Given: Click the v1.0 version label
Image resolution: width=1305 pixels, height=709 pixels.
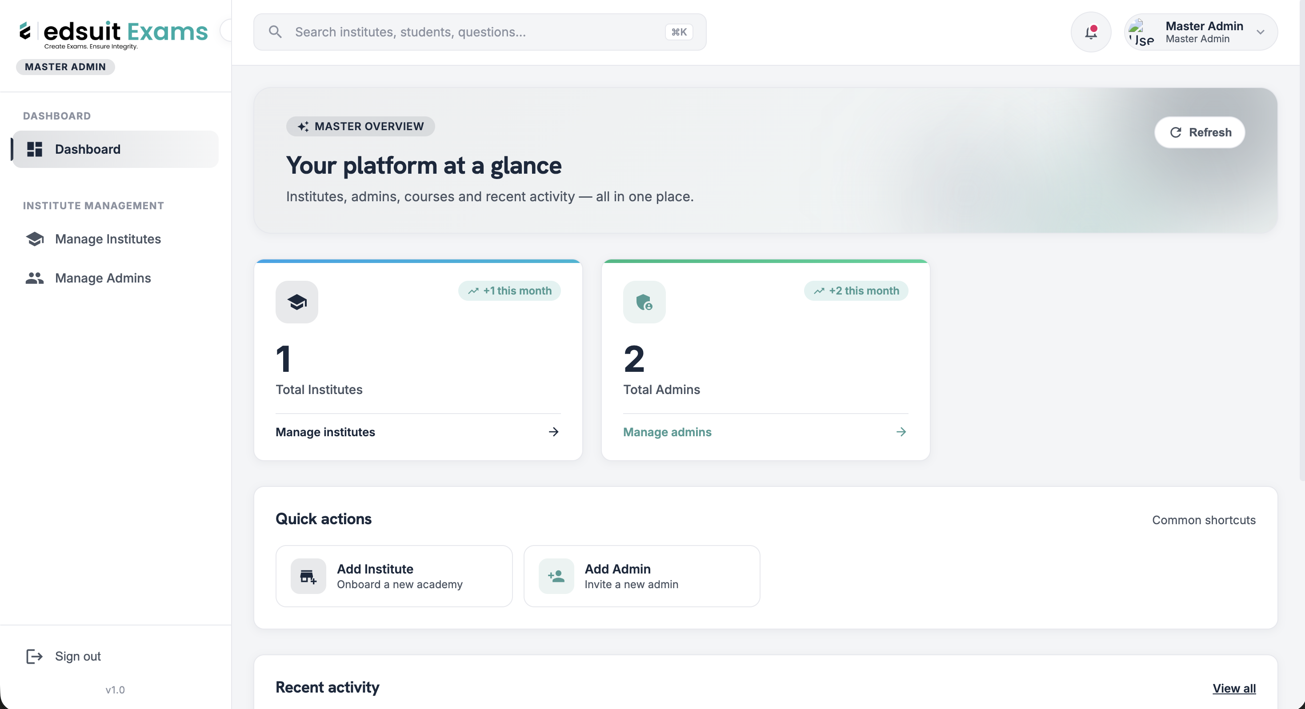Looking at the screenshot, I should [115, 690].
